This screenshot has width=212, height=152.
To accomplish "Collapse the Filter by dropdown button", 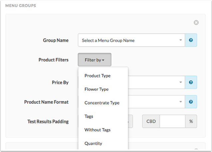I will (95, 60).
